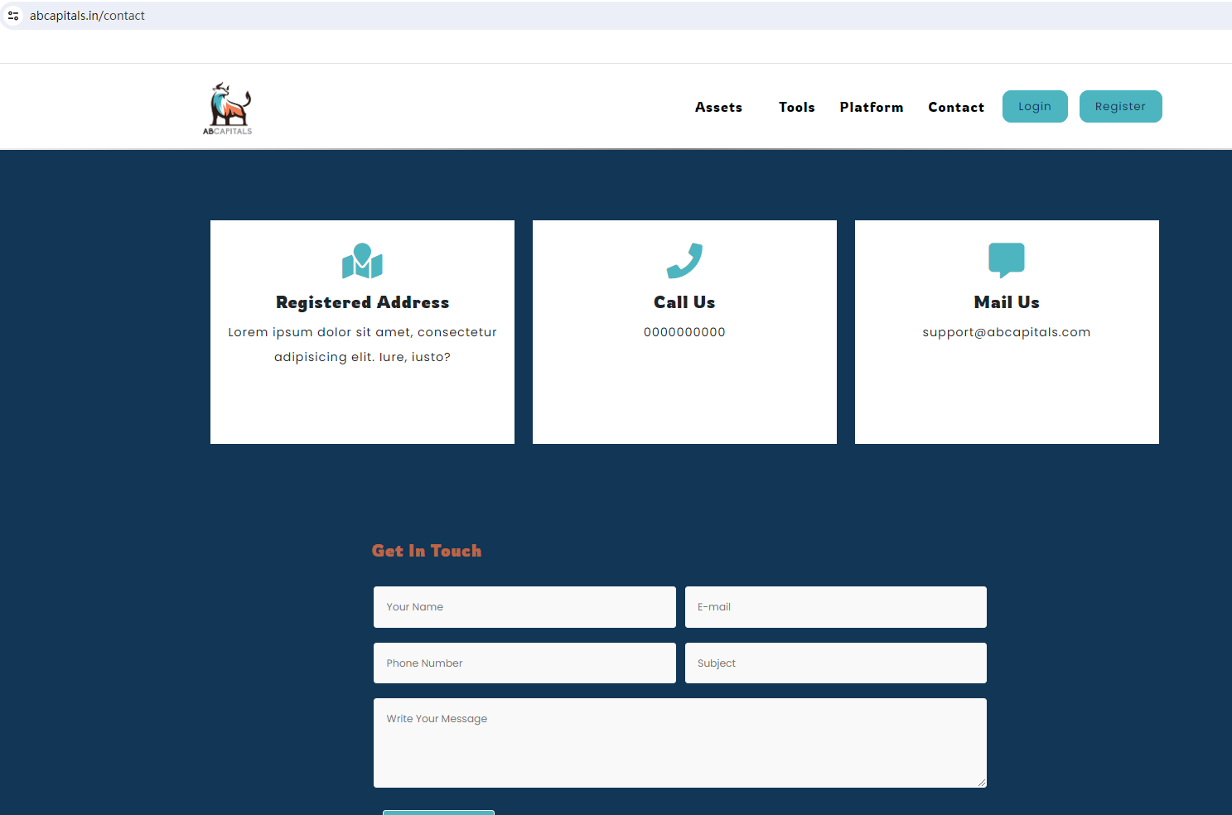
Task: Click the phone handset icon
Action: pyautogui.click(x=684, y=261)
